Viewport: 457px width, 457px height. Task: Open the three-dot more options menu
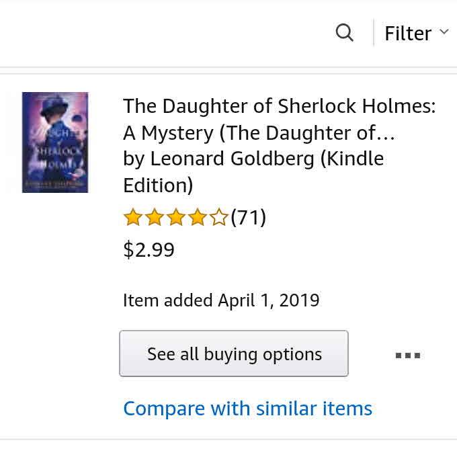pos(407,355)
